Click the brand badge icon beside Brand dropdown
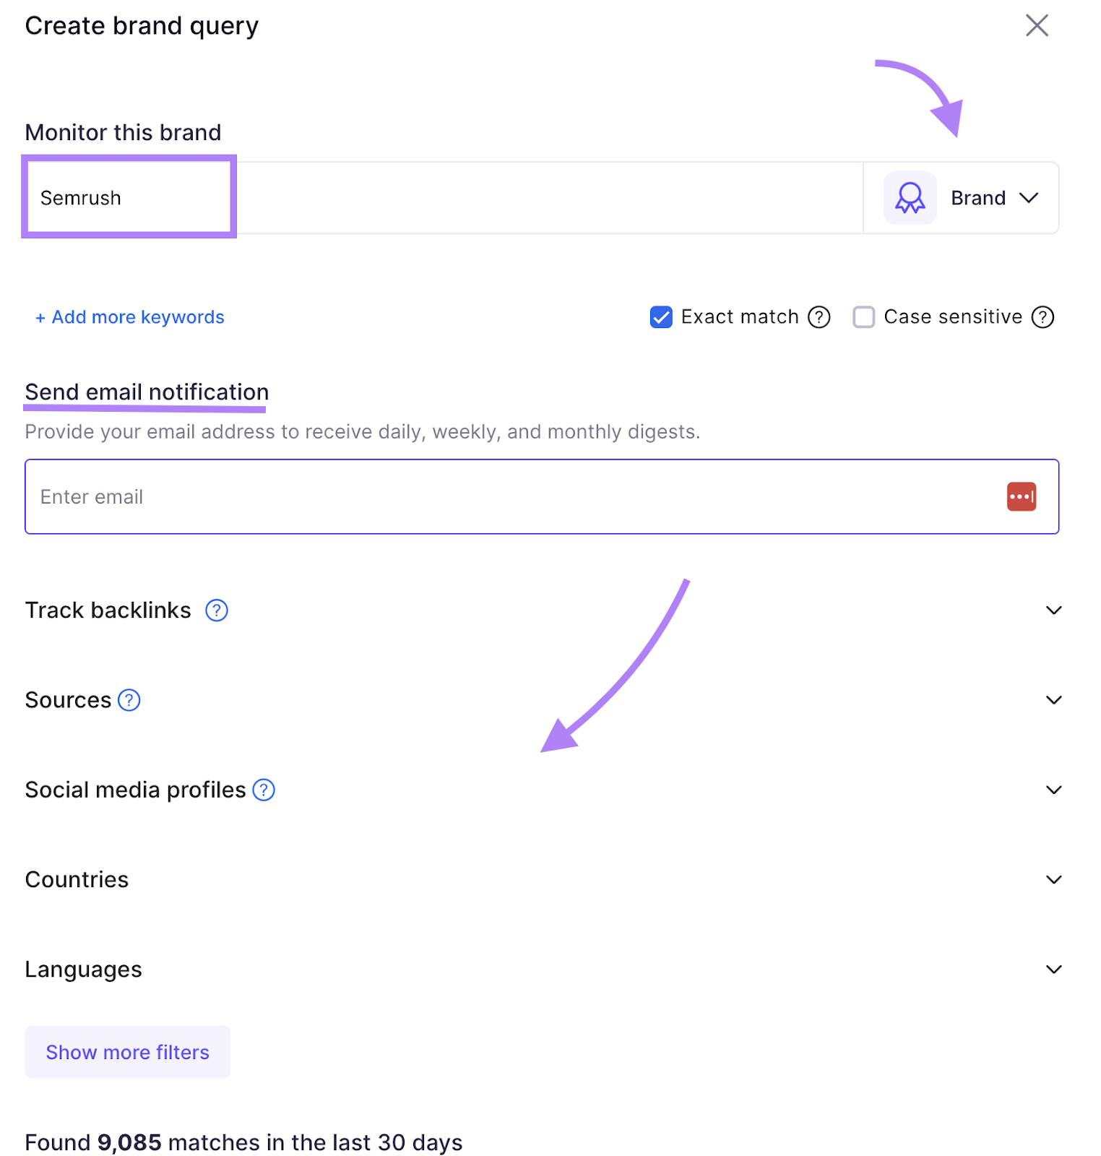 (x=910, y=197)
